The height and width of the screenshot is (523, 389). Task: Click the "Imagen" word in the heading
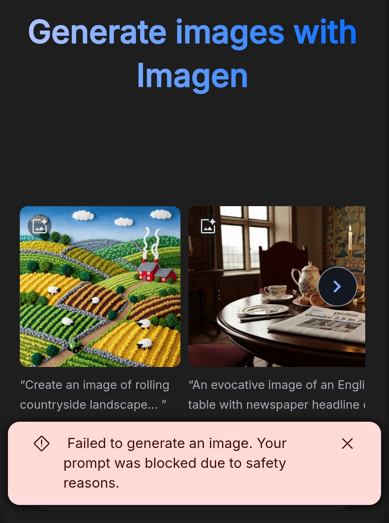tap(192, 76)
